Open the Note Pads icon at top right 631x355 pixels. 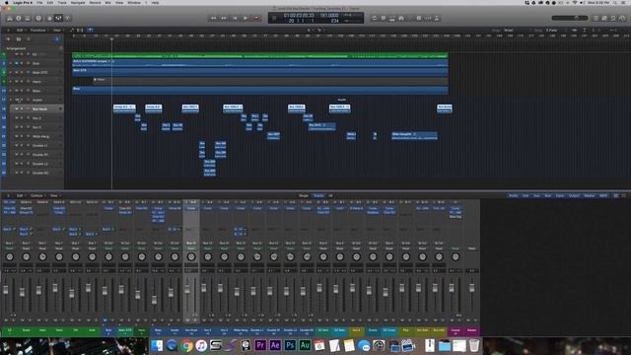(604, 18)
